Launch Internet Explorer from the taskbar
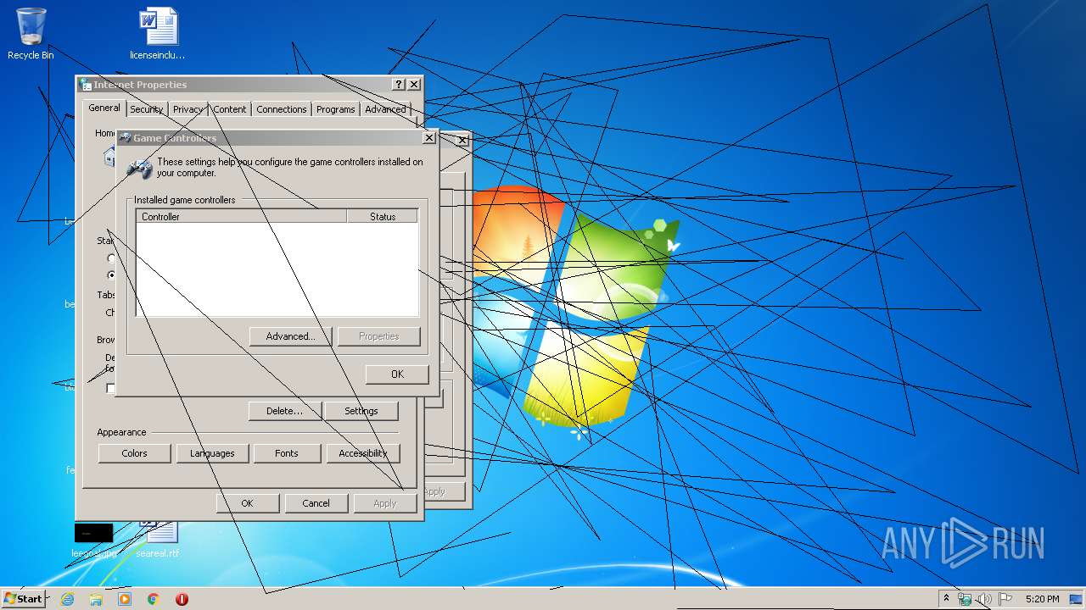Screen dimensions: 1086x610 tap(67, 599)
